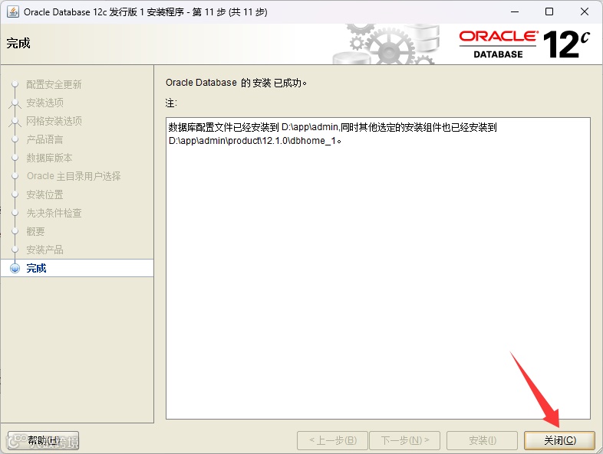Screen dimensions: 603x454
Task: Select the 数据库版本 step
Action: (x=49, y=158)
